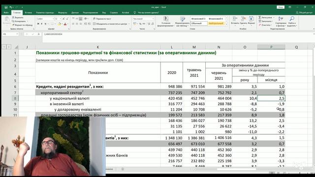The image size is (315, 177).
Task: Click the Share (Общий доступ) button
Action: [x=304, y=13]
